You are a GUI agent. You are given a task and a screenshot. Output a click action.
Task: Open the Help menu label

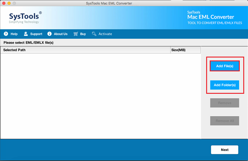(x=14, y=34)
